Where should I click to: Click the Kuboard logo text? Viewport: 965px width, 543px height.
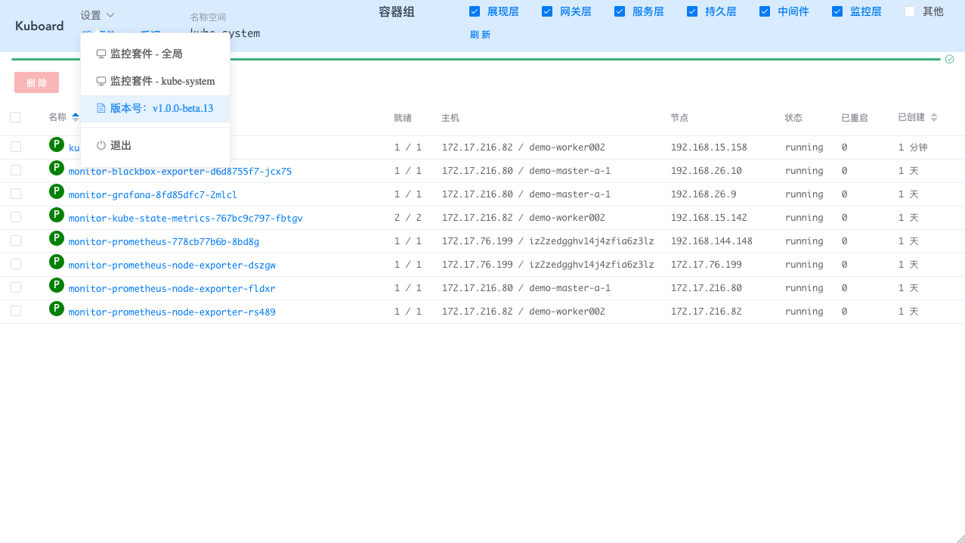[x=39, y=26]
